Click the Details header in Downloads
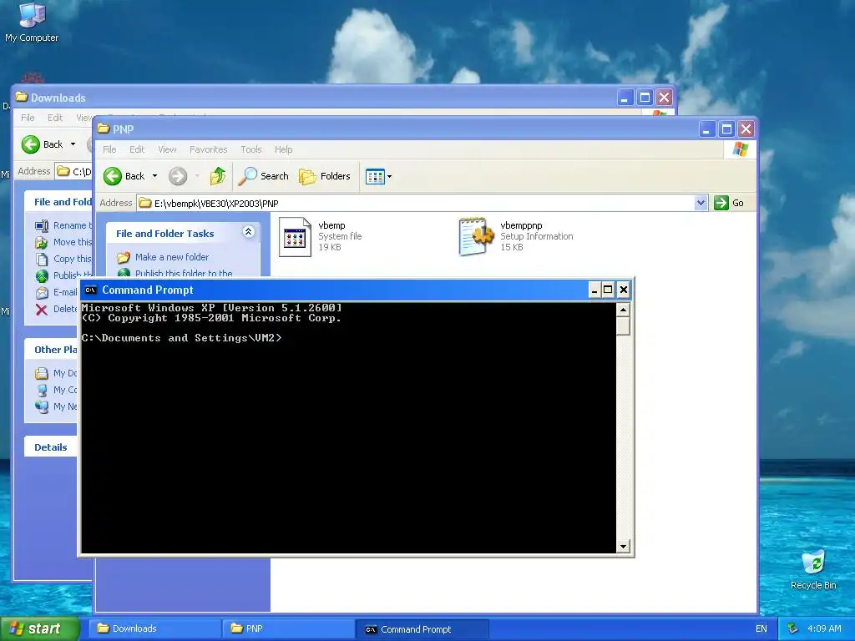Viewport: 855px width, 641px height. coord(51,447)
